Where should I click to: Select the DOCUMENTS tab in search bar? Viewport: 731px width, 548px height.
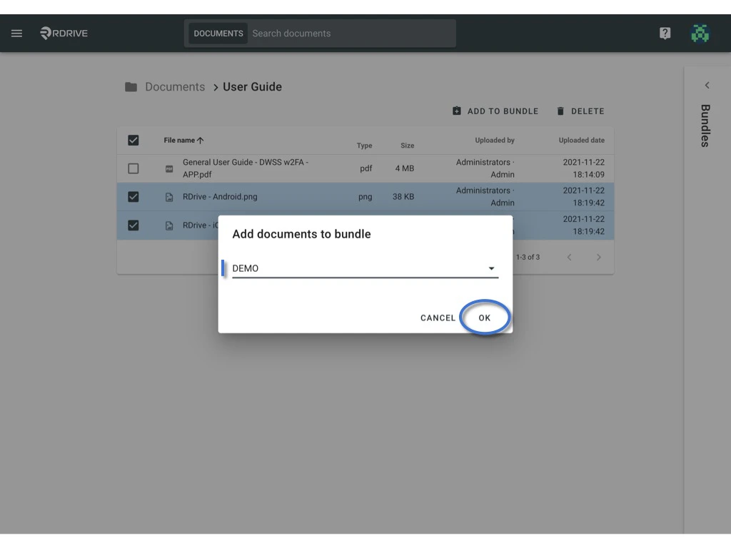point(218,33)
